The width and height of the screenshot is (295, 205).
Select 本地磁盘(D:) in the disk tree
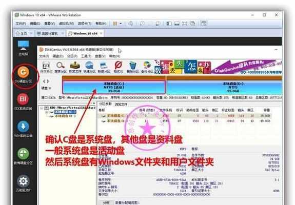click(x=65, y=116)
